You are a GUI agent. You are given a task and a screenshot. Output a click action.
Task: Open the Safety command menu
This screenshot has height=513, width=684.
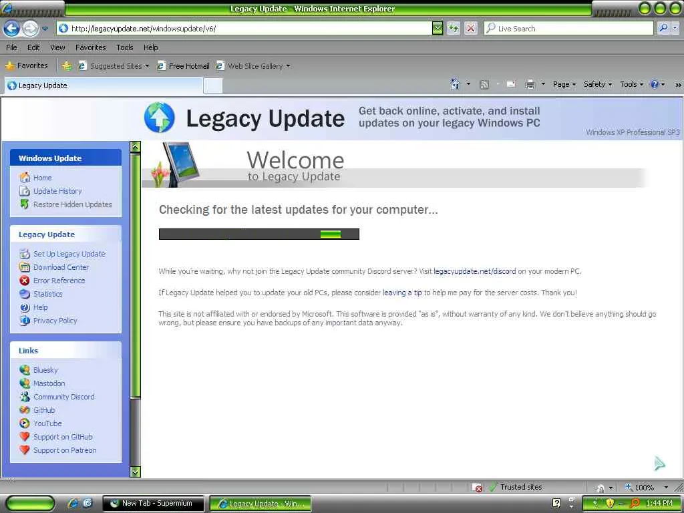(597, 84)
